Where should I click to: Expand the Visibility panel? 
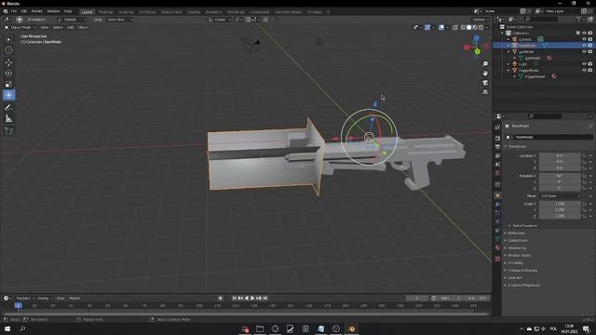pyautogui.click(x=515, y=262)
